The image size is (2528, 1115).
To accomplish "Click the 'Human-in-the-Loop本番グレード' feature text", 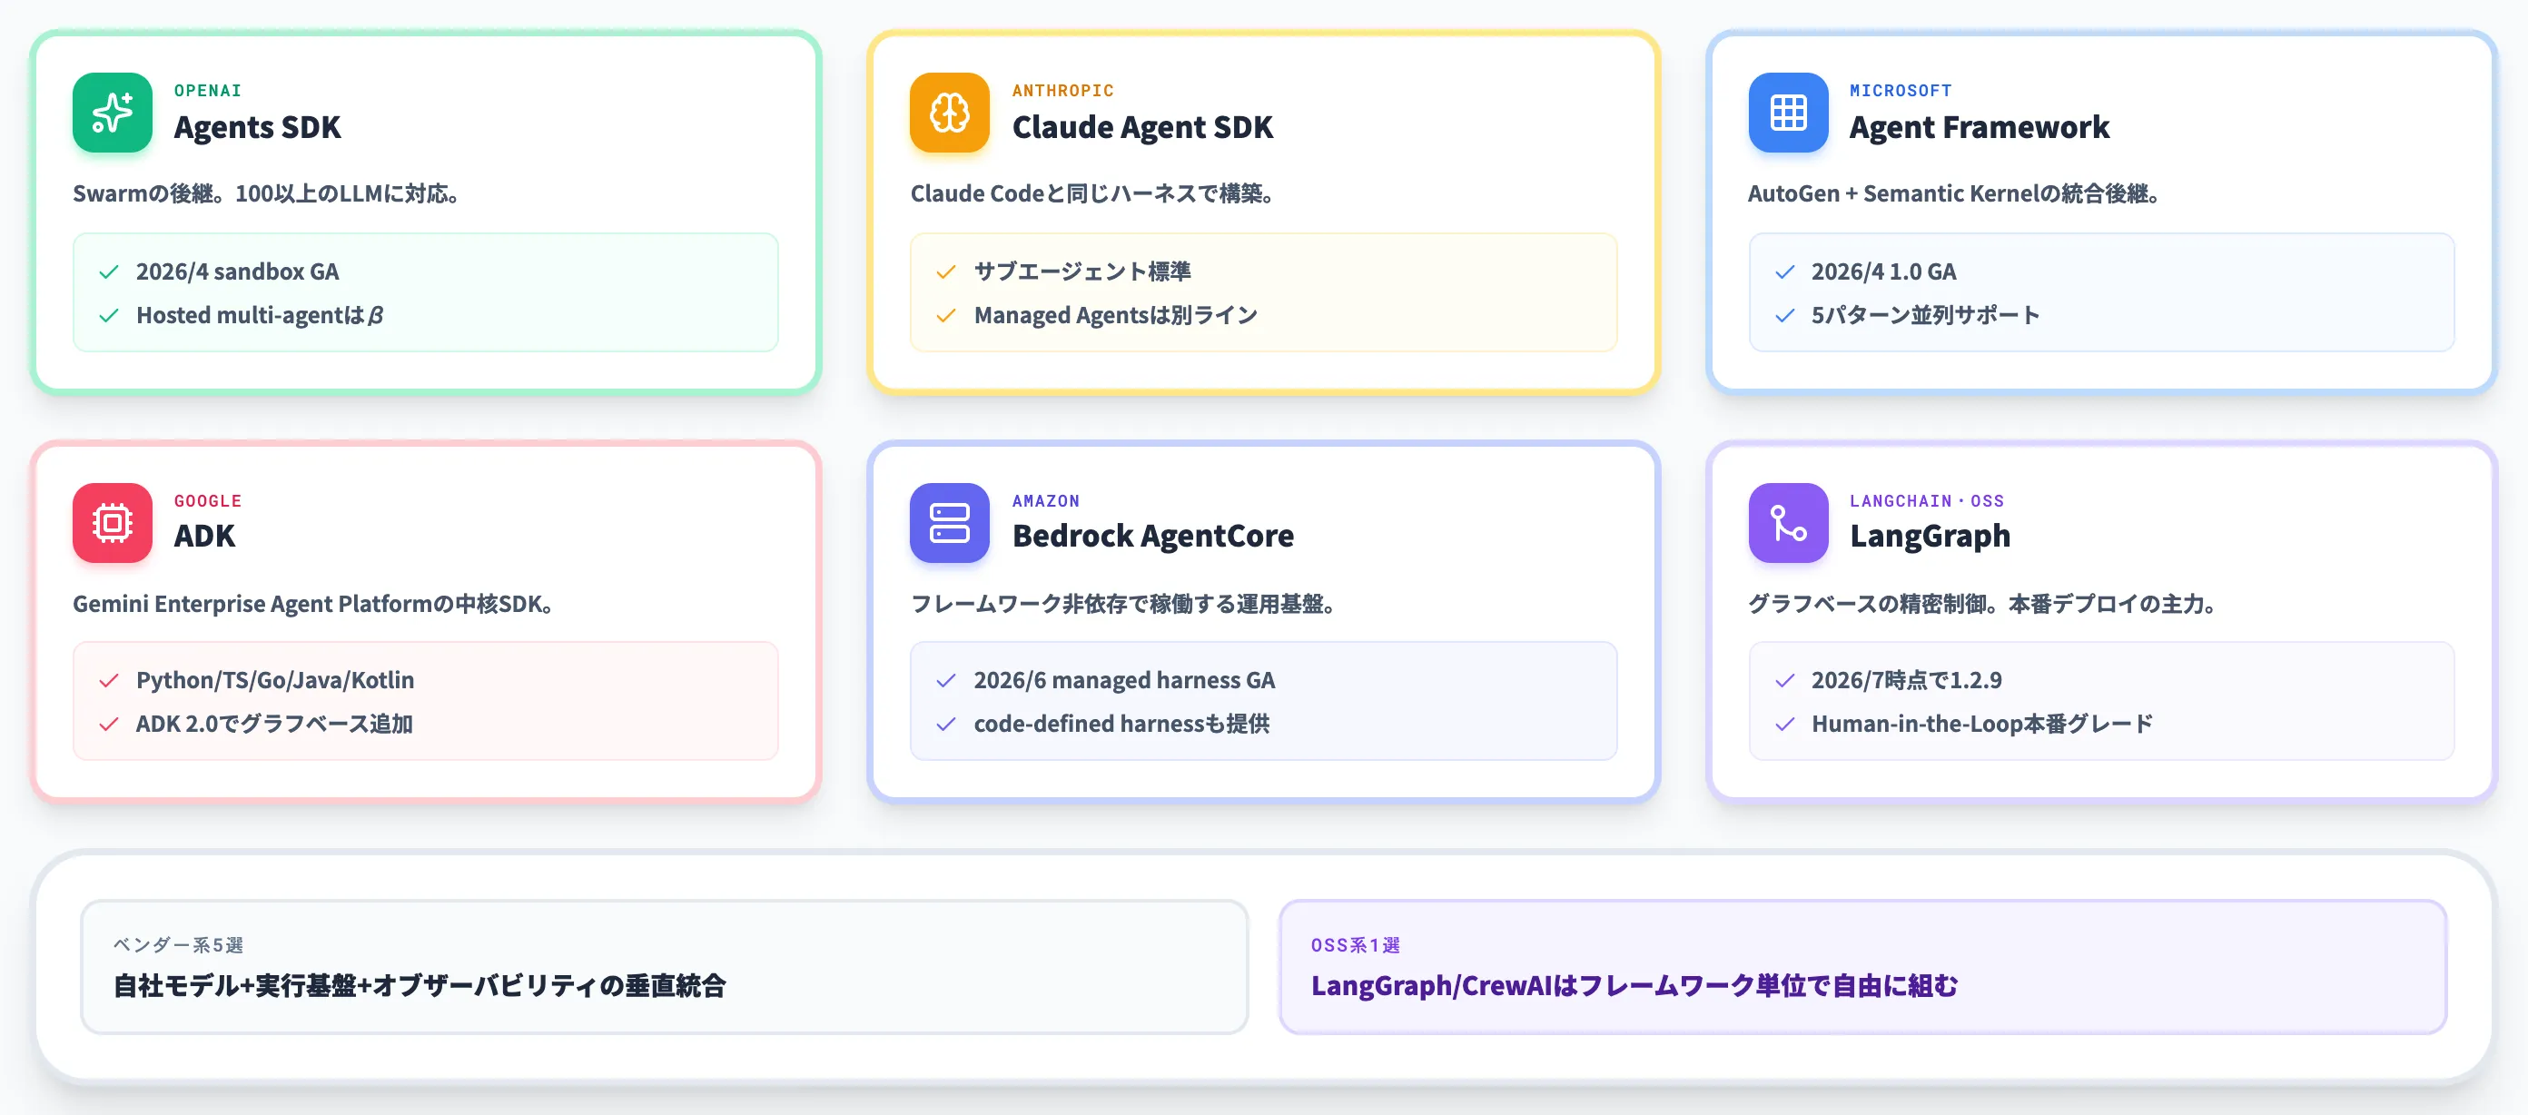I will point(1982,725).
